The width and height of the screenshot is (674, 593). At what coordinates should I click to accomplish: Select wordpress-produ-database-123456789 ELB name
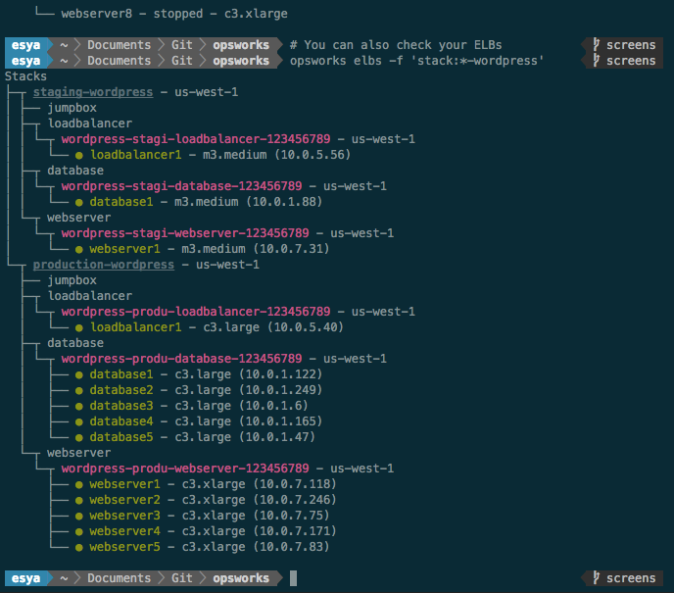(181, 359)
